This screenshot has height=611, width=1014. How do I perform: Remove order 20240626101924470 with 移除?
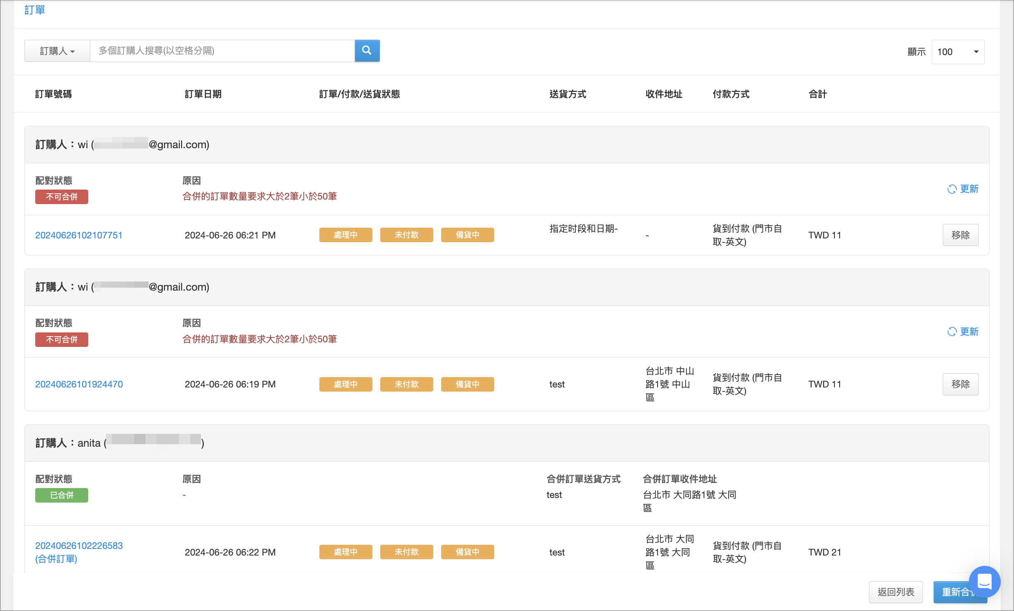click(961, 384)
